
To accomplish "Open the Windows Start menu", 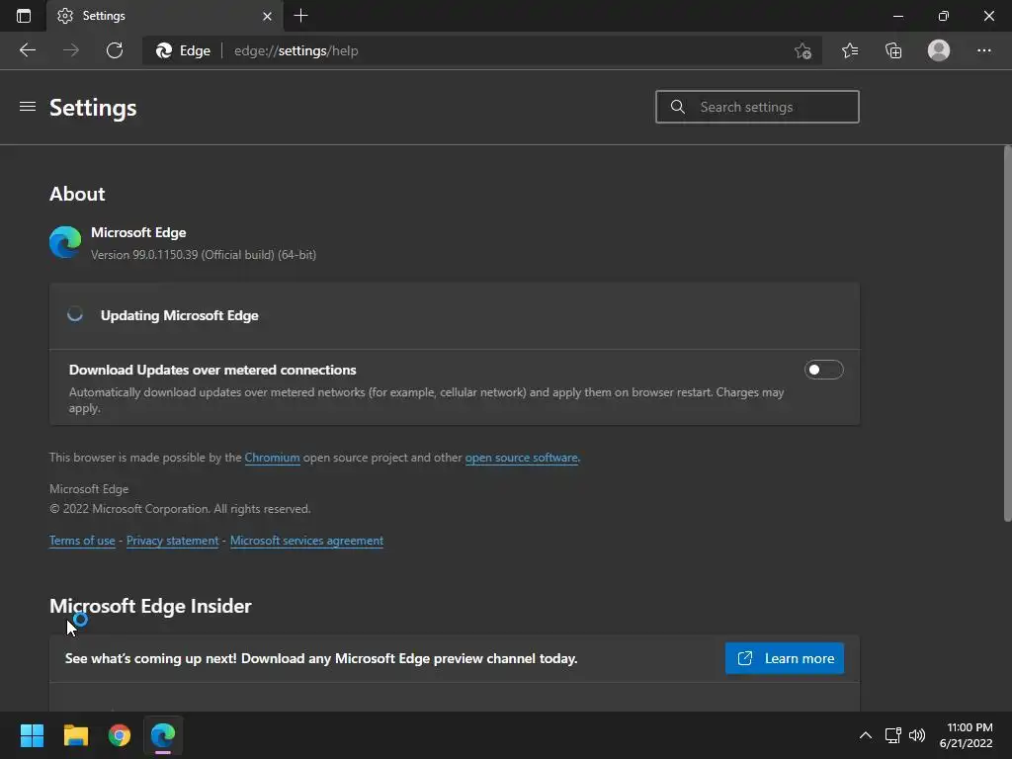I will [x=32, y=735].
